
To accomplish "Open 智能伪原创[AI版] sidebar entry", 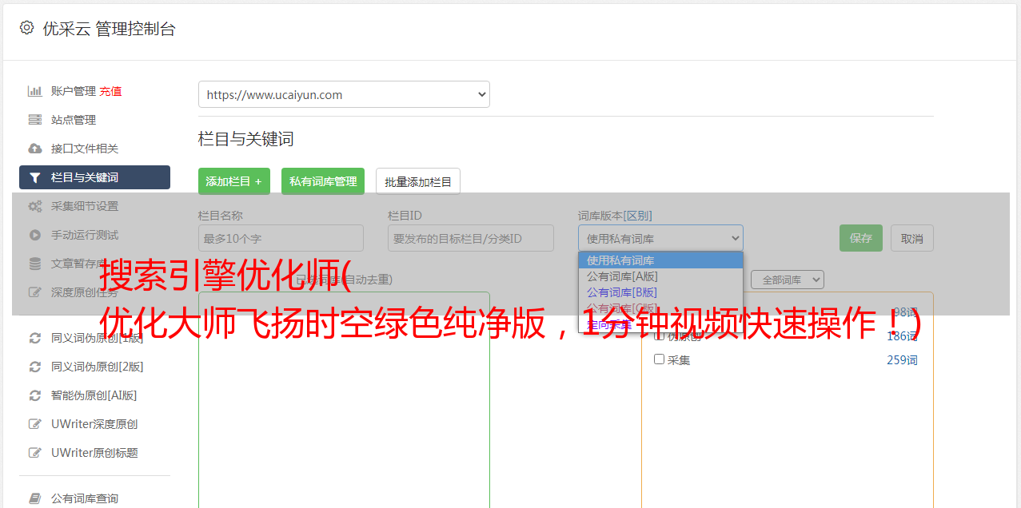I will point(94,395).
